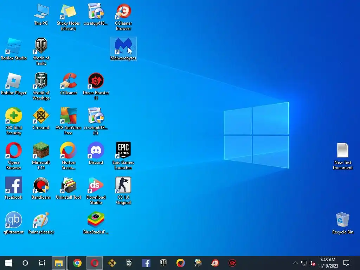360x270 pixels.
Task: Select the CCleaner desktop shortcut
Action: coord(69,84)
